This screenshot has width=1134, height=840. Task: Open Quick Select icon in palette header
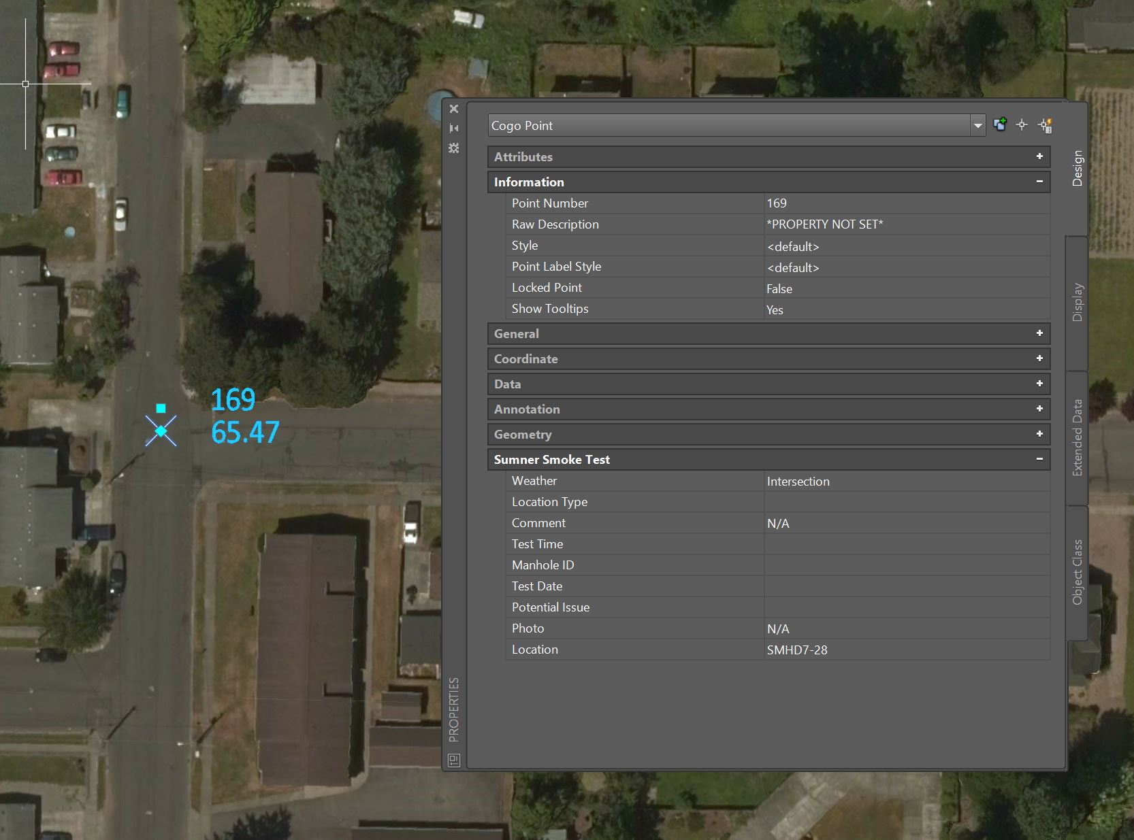point(1045,125)
